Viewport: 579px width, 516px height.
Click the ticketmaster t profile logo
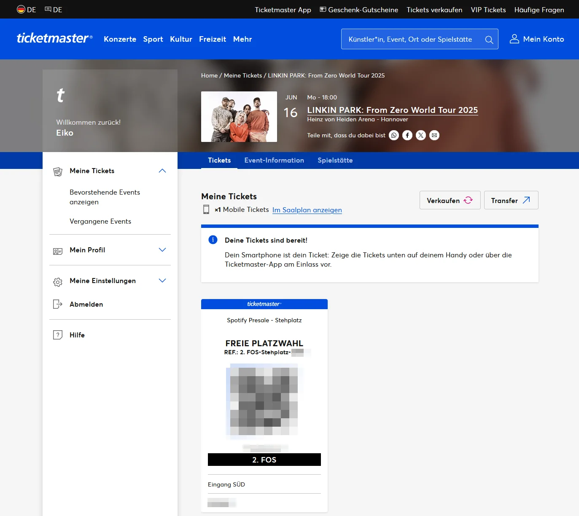61,95
